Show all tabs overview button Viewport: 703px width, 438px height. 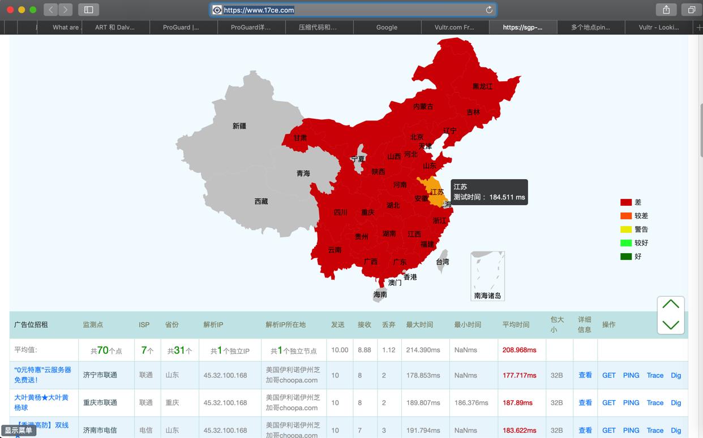click(691, 10)
